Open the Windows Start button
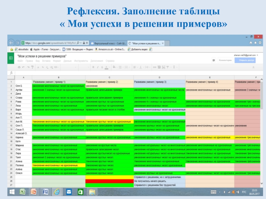Image resolution: width=266 pixels, height=199 pixels. (x=12, y=192)
